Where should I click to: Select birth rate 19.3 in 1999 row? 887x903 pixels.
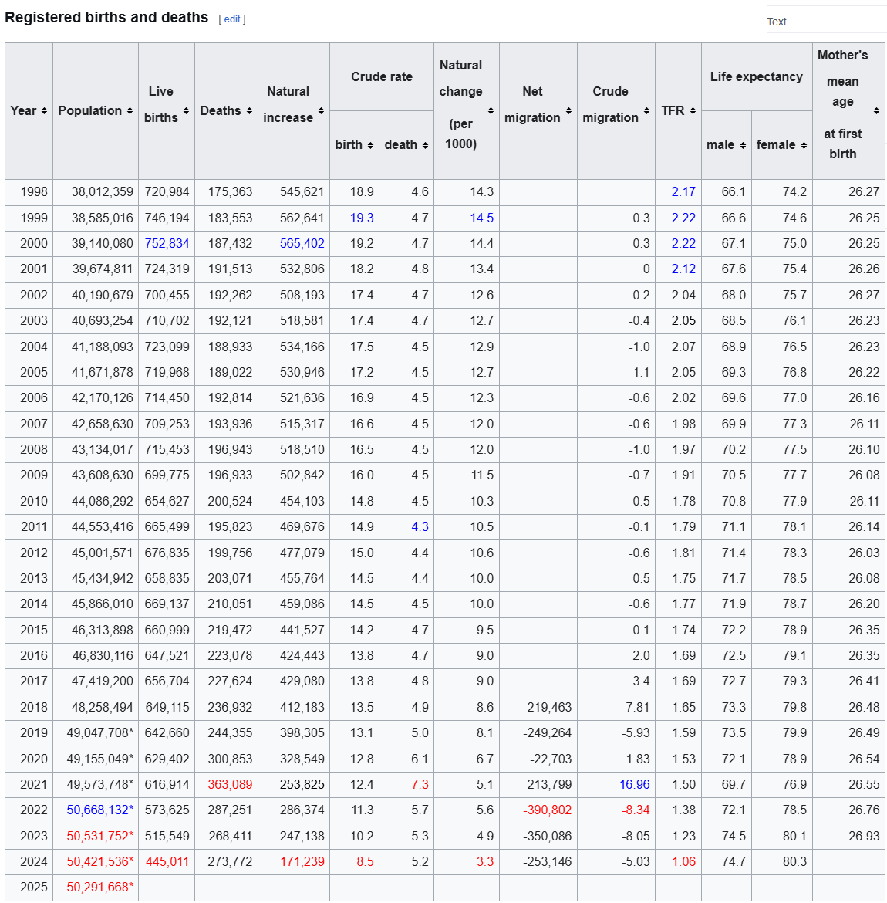(x=362, y=218)
